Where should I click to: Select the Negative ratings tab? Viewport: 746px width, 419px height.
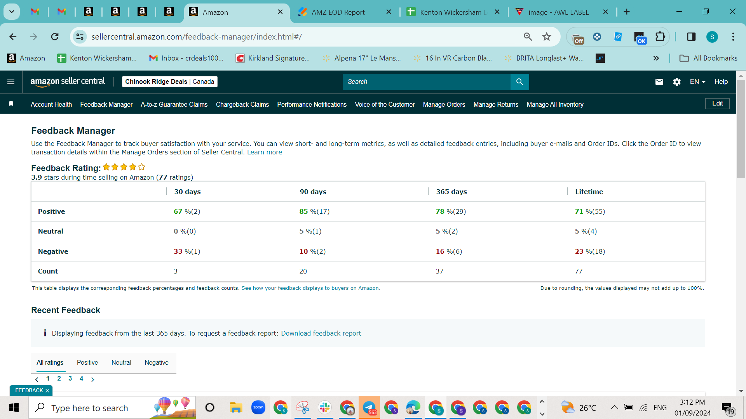157,363
